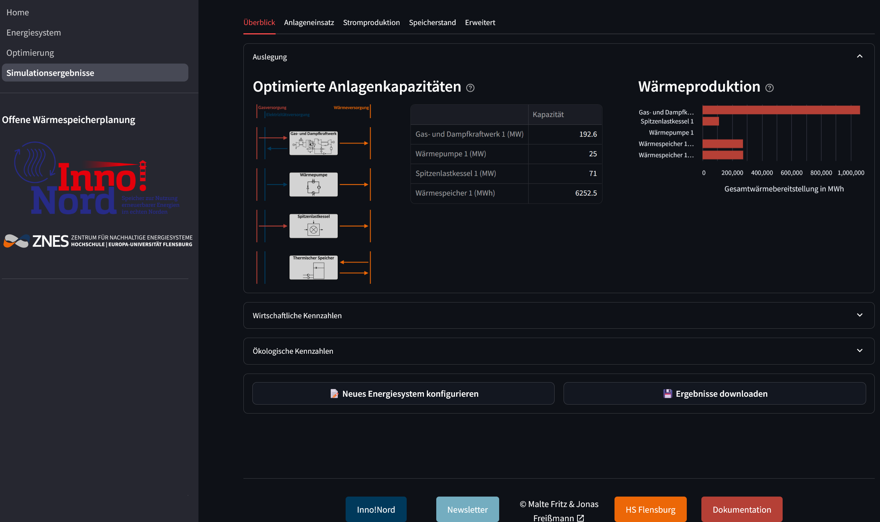Switch to the Überblick tab
The height and width of the screenshot is (522, 880).
point(259,22)
